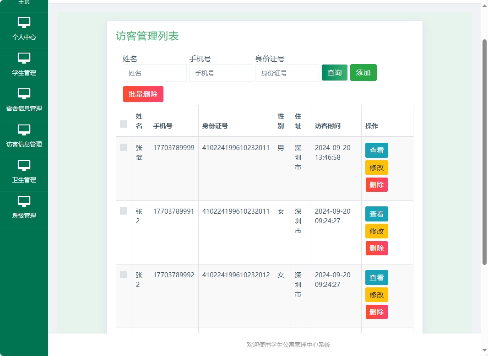Click the 个人中心 monitor icon in sidebar

(24, 22)
